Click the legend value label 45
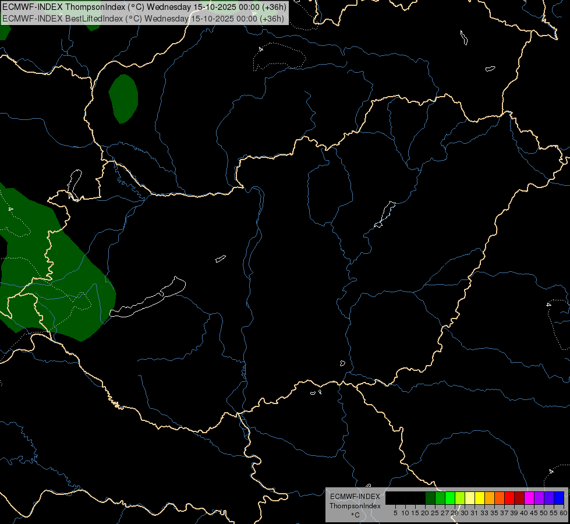Image resolution: width=570 pixels, height=524 pixels. point(534,513)
